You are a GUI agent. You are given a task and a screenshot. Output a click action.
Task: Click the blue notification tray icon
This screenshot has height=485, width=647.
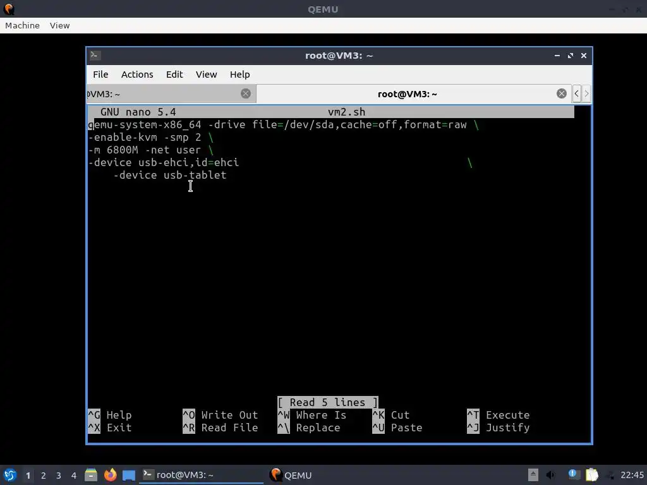573,474
